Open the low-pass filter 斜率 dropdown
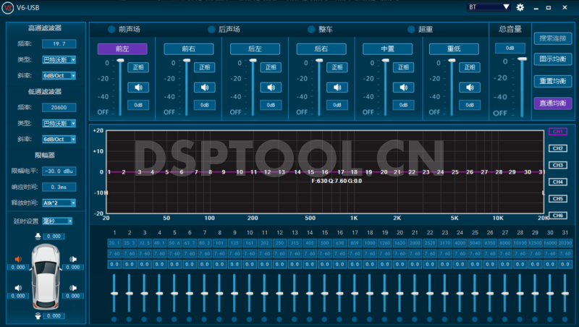Image resolution: width=579 pixels, height=327 pixels. click(59, 139)
